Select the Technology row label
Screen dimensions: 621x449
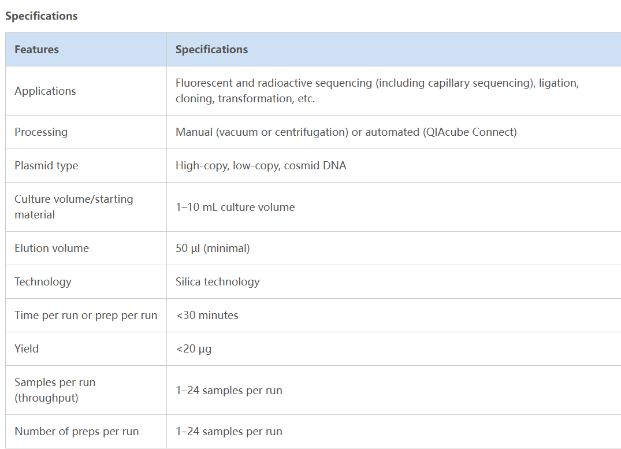tap(43, 282)
